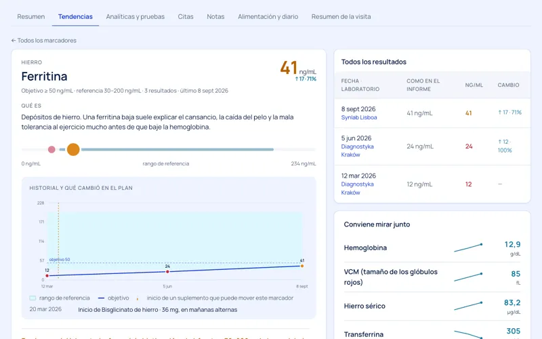
Task: Switch to Analíticas y pruebas tab
Action: click(135, 16)
